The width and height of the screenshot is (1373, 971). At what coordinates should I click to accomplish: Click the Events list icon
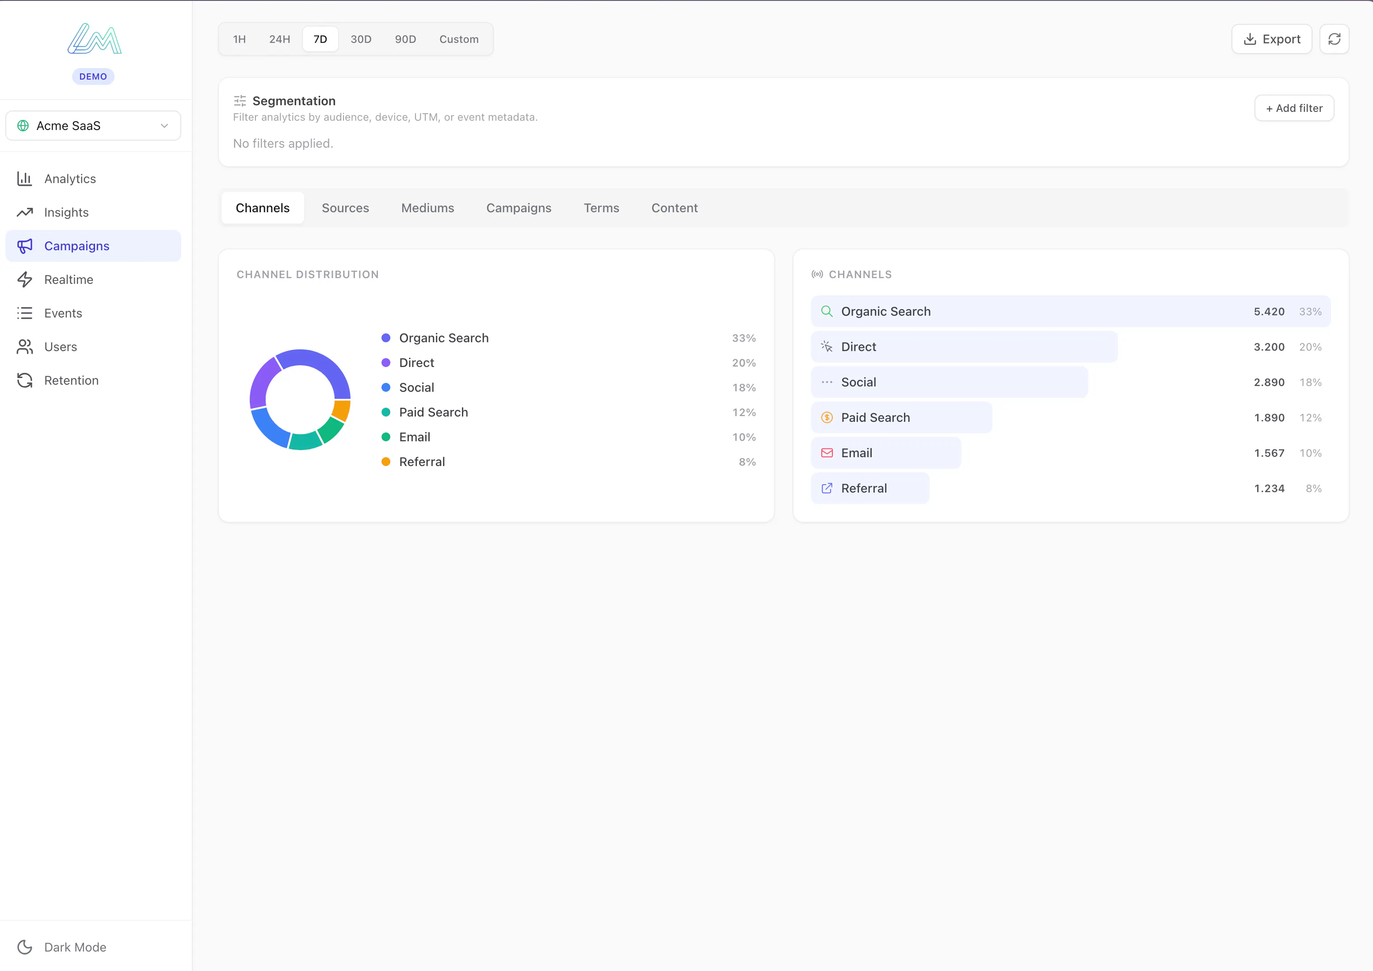(x=24, y=313)
